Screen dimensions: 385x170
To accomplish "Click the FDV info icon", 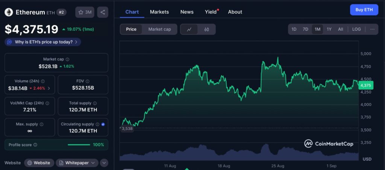I will coord(88,81).
